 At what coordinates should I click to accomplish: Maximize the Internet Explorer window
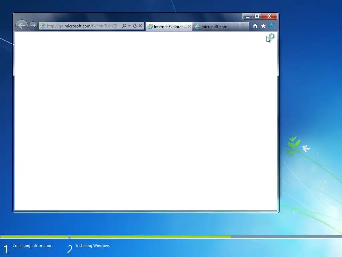257,16
